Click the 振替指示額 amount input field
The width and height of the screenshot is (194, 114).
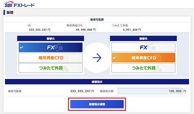[x=150, y=91]
